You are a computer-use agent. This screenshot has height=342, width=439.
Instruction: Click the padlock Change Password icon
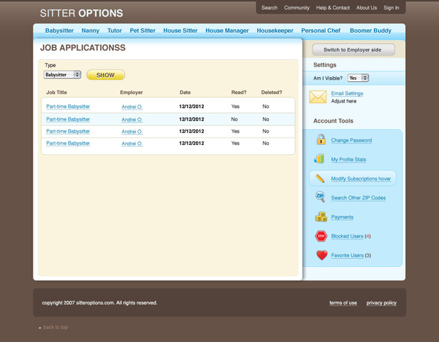(321, 140)
